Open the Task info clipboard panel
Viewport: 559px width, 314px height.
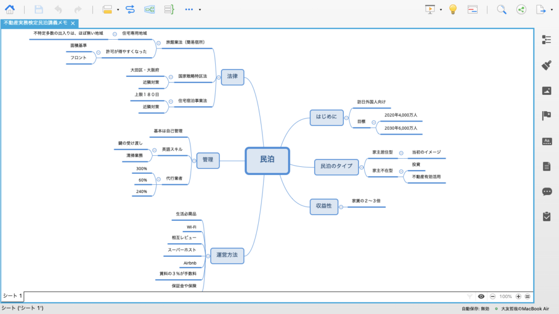point(546,216)
